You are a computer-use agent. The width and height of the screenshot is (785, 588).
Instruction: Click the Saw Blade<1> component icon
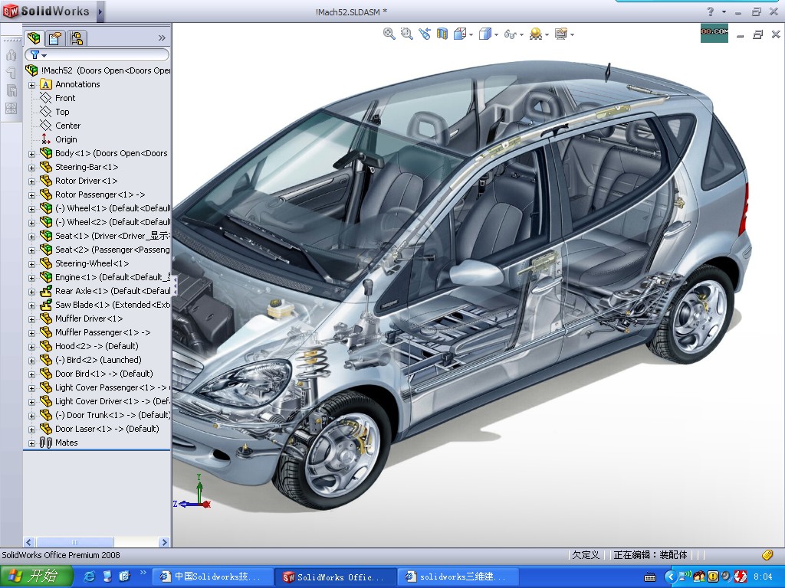coord(46,305)
